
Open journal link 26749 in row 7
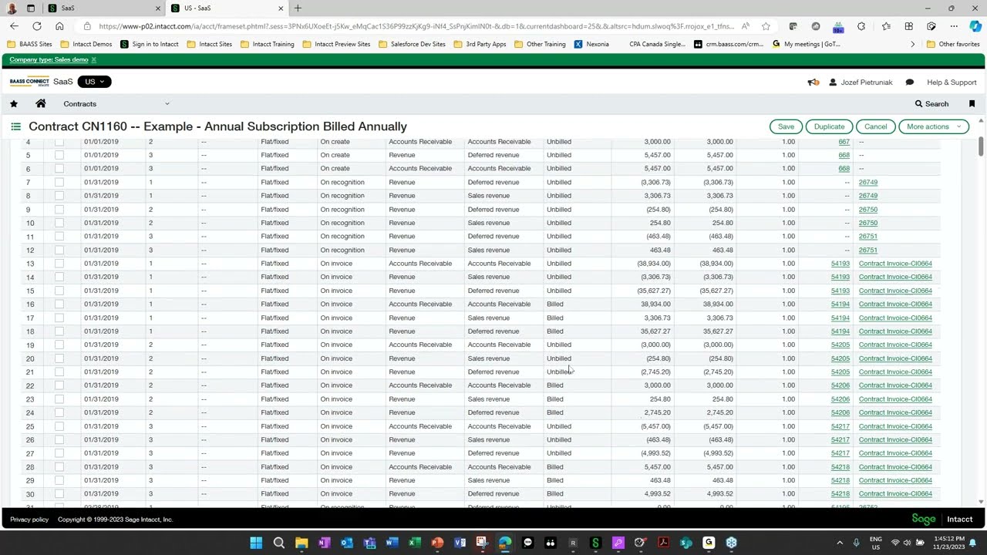[867, 183]
